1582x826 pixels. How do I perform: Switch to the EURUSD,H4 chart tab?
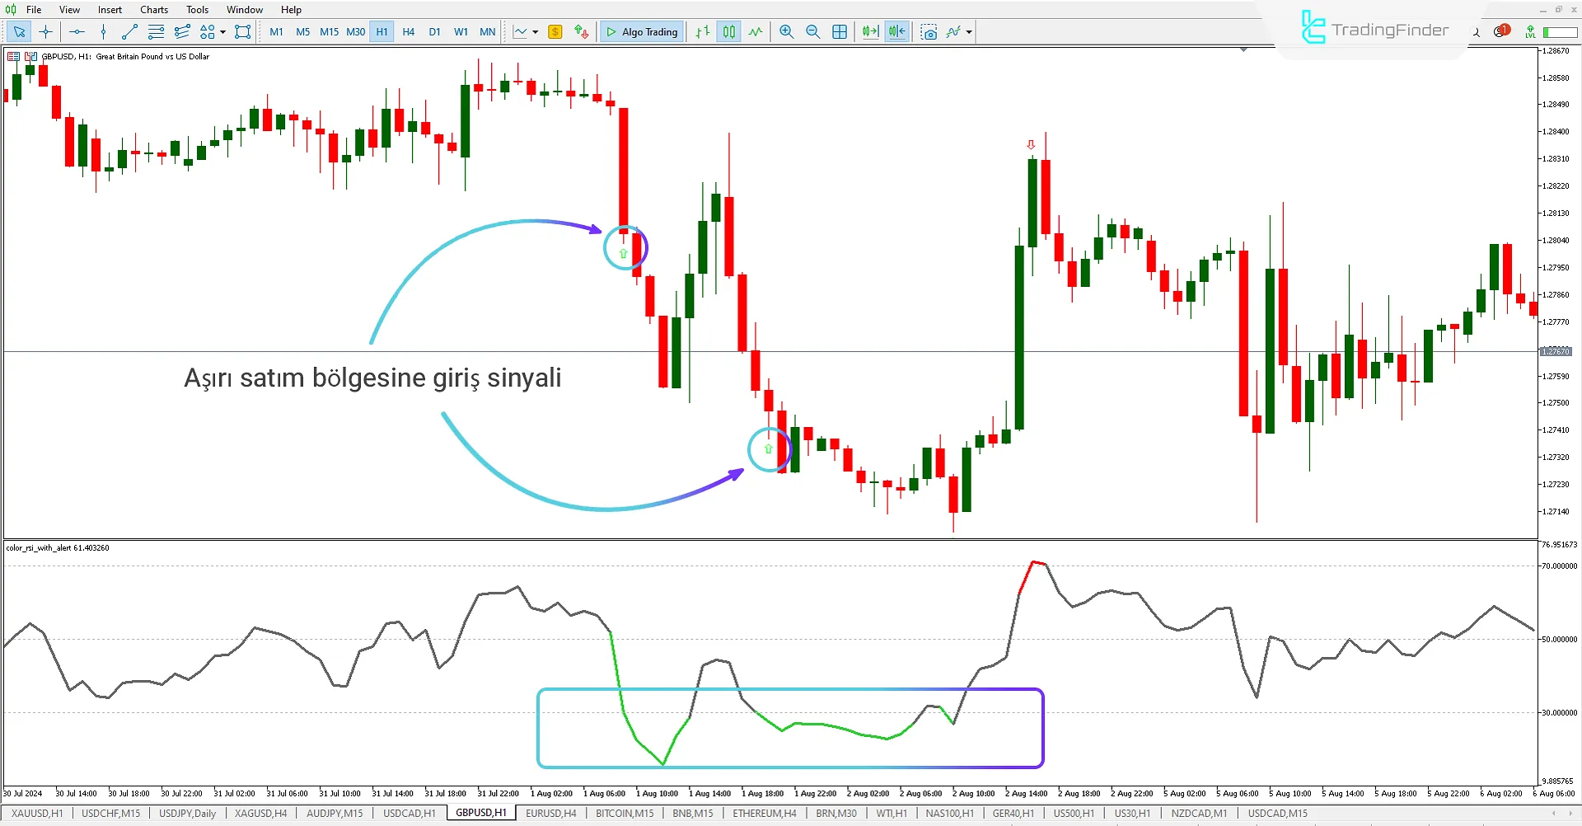[x=550, y=814]
